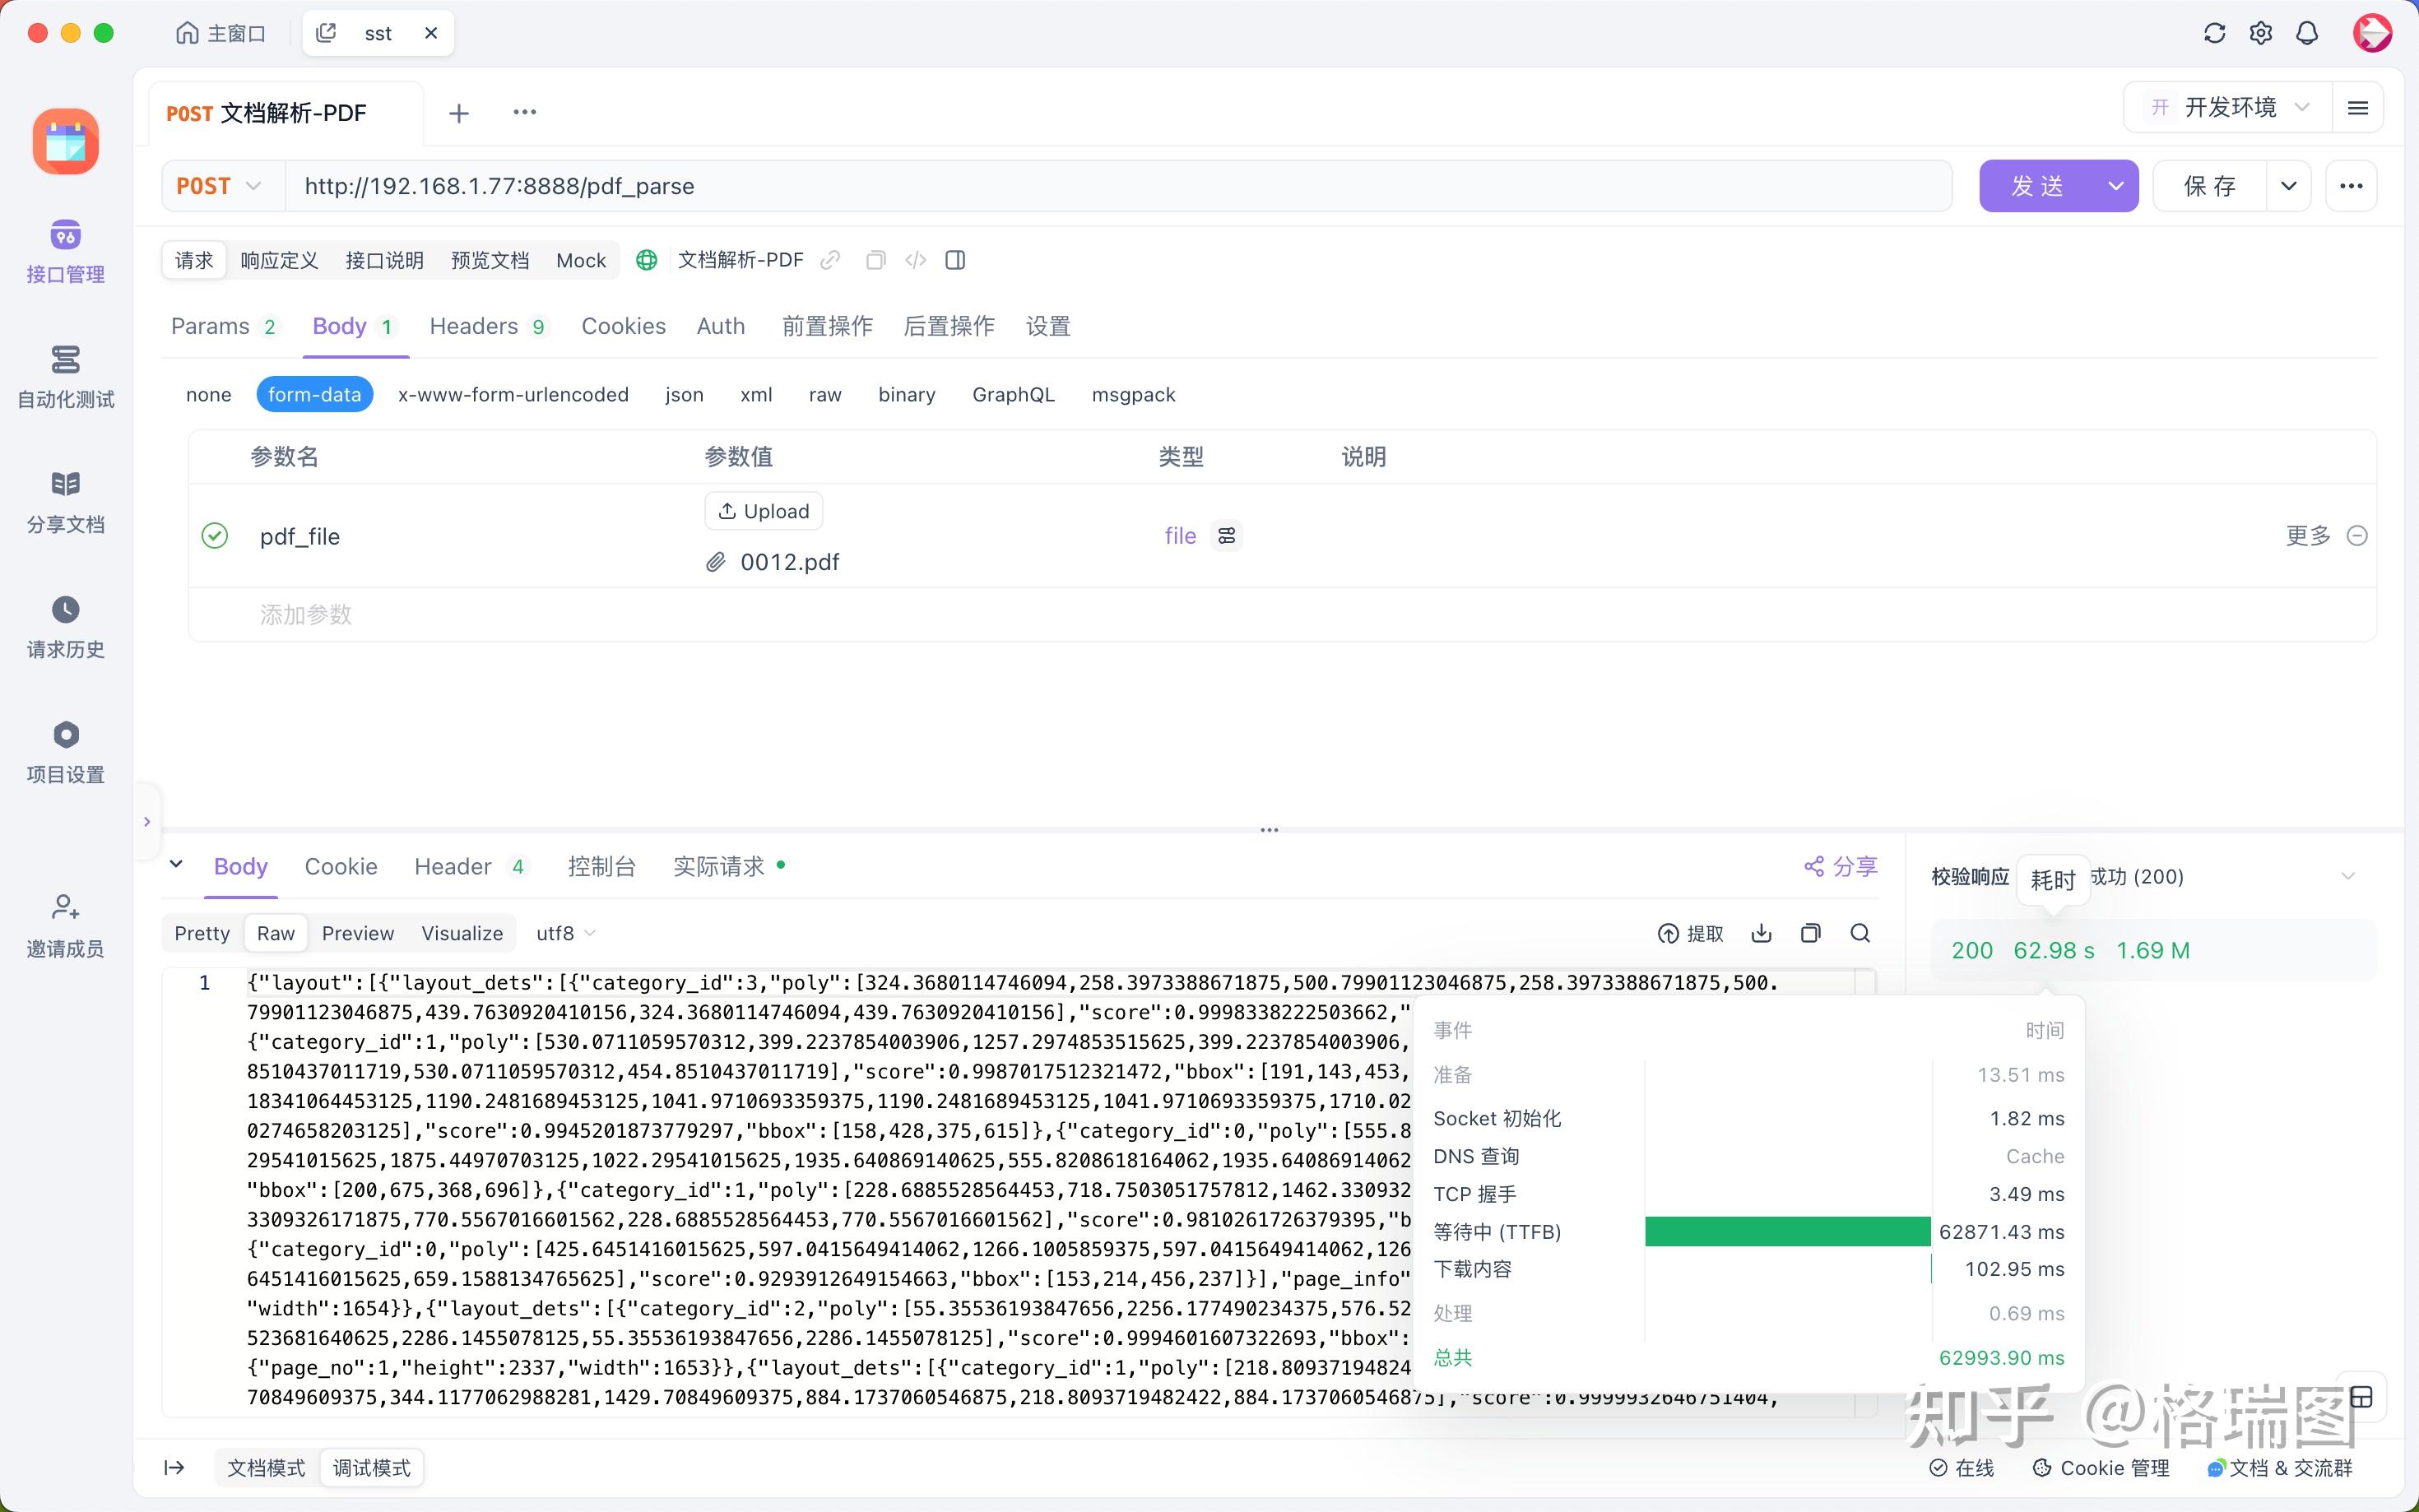Image resolution: width=2419 pixels, height=1512 pixels.
Task: Open the notifications bell icon
Action: point(2307,33)
